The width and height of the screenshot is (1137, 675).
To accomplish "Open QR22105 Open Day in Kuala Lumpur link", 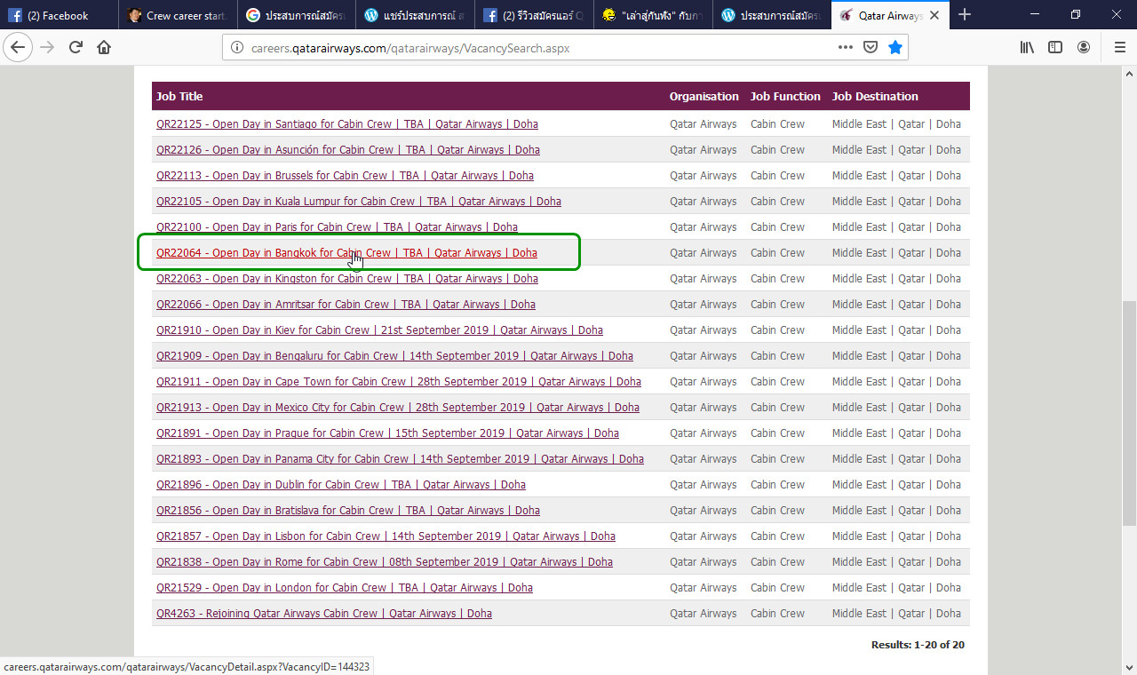I will coord(359,202).
